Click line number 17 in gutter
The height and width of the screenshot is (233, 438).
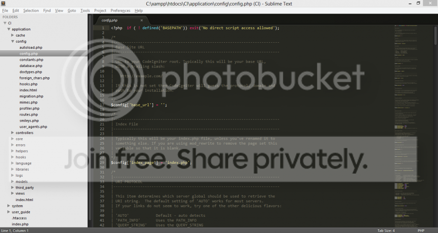[102, 105]
